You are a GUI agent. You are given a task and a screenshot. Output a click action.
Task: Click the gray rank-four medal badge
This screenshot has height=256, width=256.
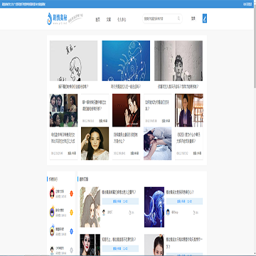(71, 250)
